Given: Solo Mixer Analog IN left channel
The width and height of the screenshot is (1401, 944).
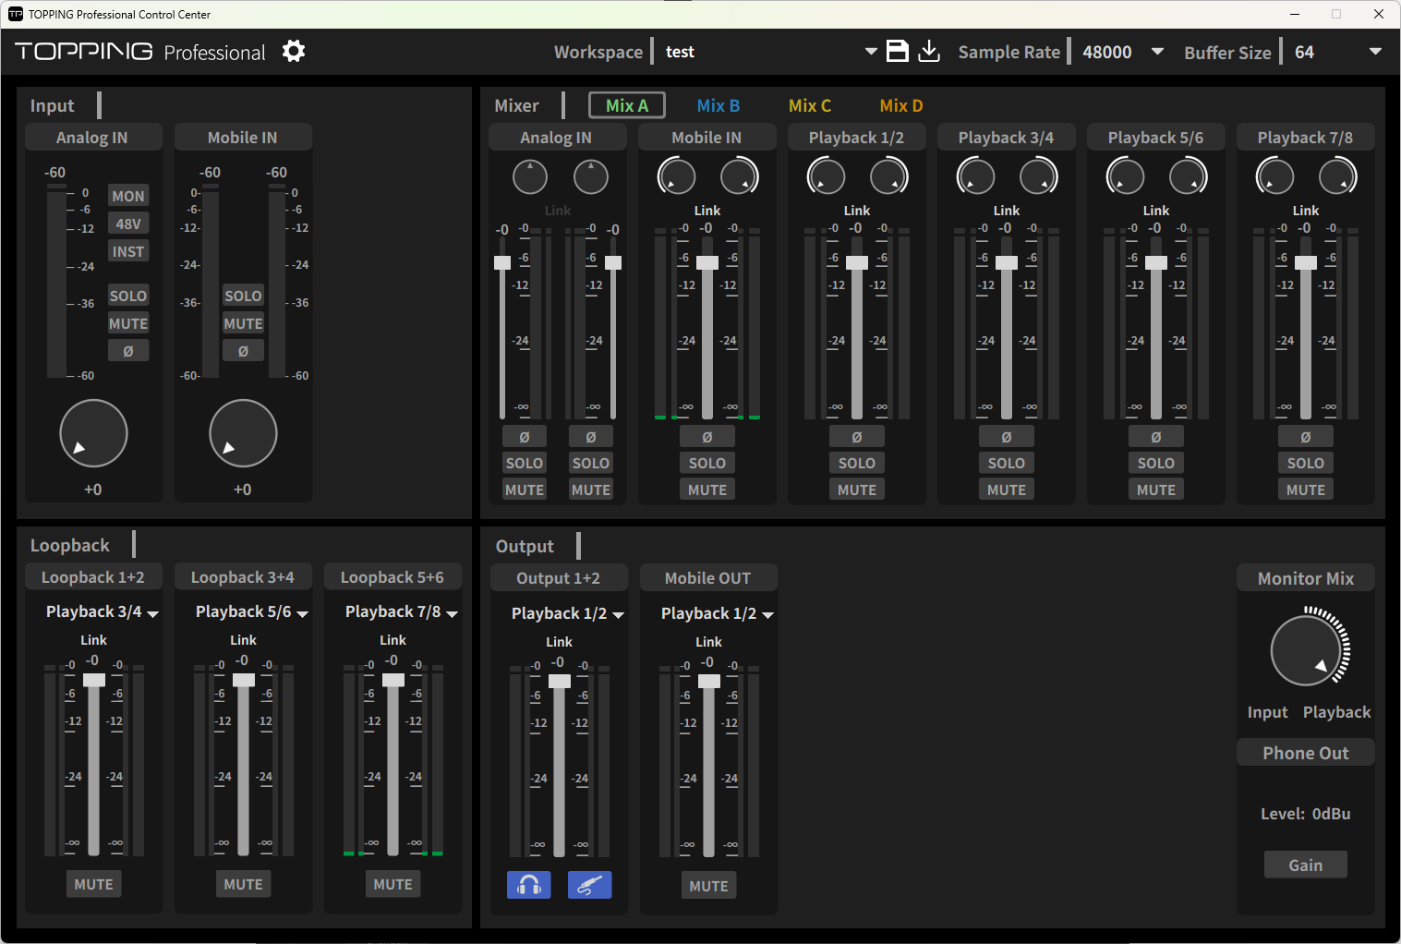Looking at the screenshot, I should (x=525, y=463).
